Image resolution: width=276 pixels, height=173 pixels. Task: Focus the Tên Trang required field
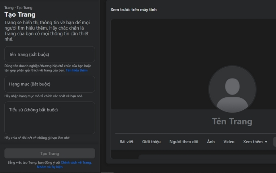point(49,54)
